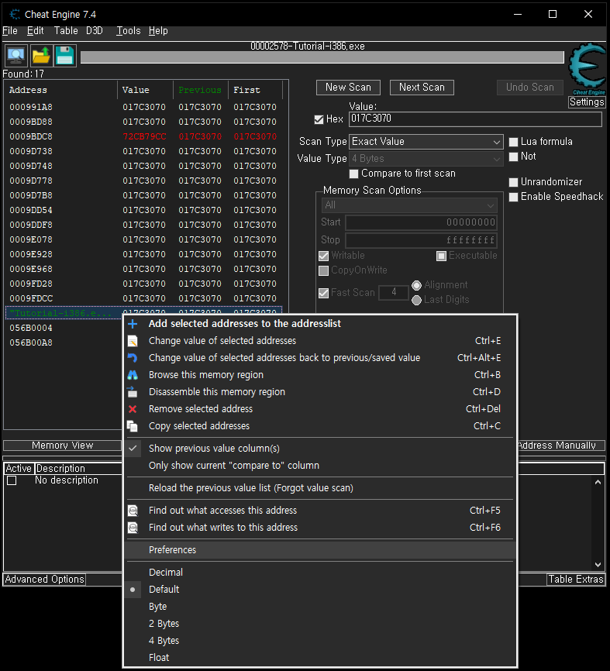Click the Disassemble memory region icon

(133, 392)
